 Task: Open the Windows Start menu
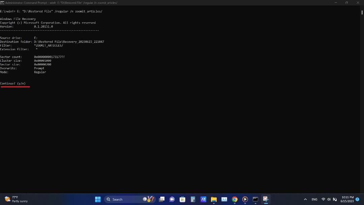pyautogui.click(x=98, y=199)
